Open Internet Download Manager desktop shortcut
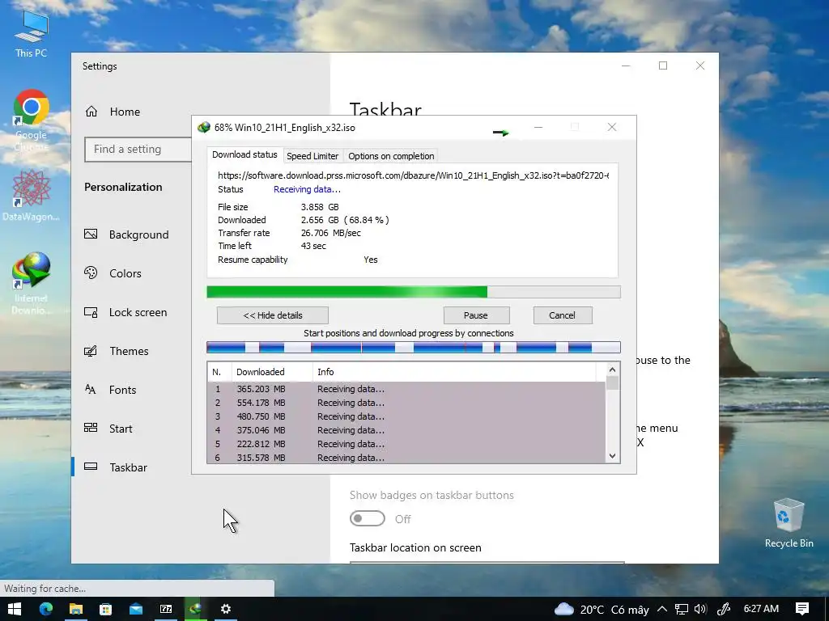829x621 pixels. (x=32, y=284)
